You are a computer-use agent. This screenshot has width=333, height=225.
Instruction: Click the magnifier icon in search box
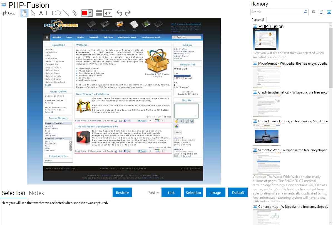tap(305, 12)
